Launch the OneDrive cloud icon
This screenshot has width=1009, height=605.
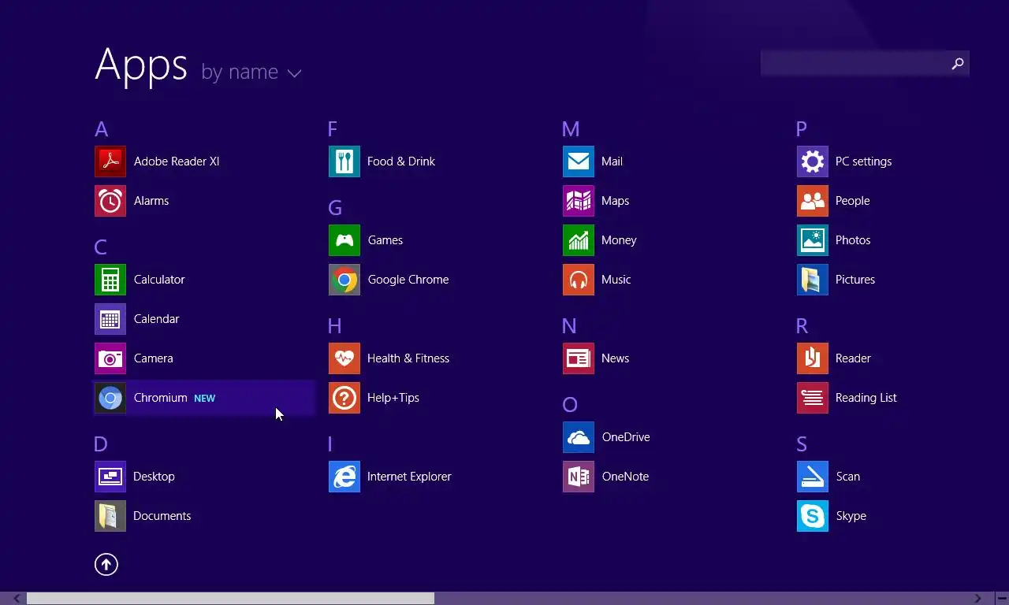(x=579, y=437)
